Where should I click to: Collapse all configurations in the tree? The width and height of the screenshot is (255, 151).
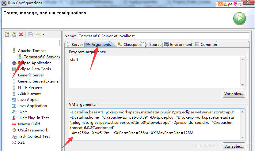click(x=30, y=34)
